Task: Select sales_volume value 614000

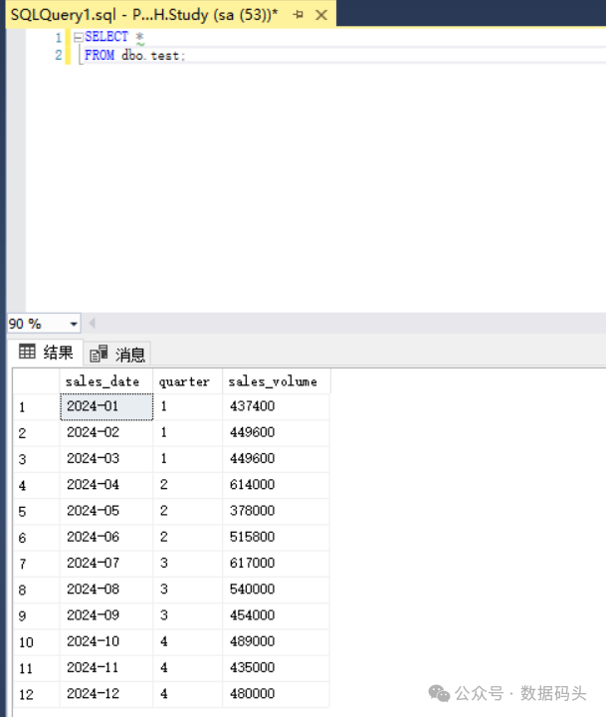Action: pos(276,485)
